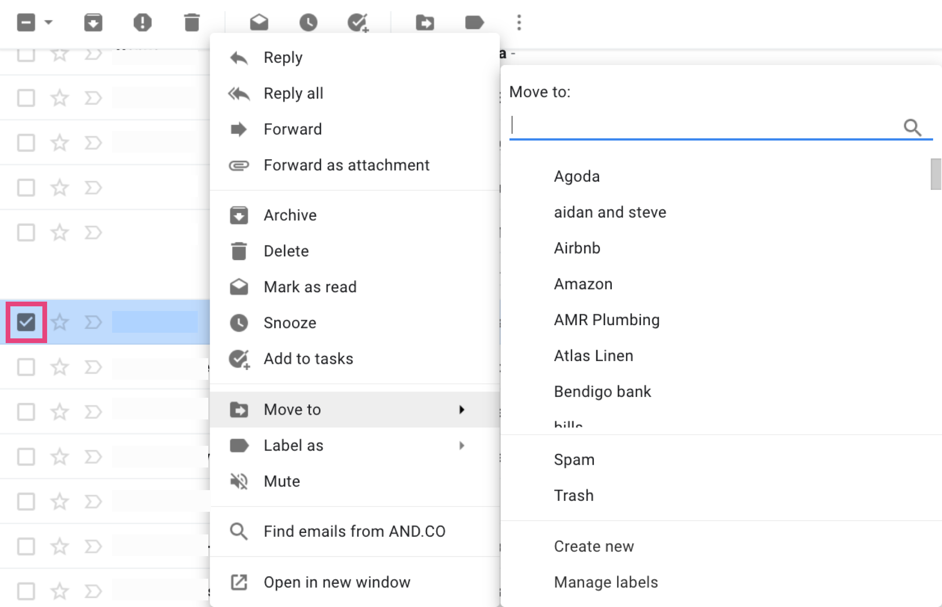942x607 pixels.
Task: Click the Add to tasks context menu icon
Action: tap(239, 359)
